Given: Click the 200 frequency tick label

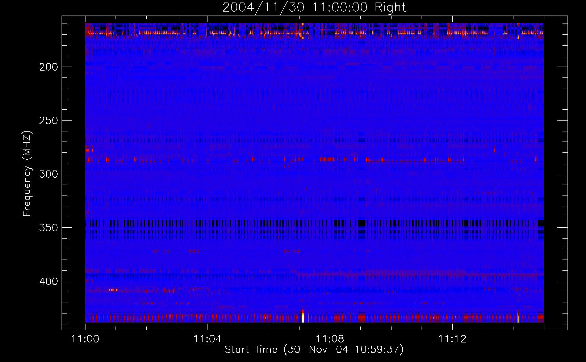Looking at the screenshot, I should (x=49, y=67).
